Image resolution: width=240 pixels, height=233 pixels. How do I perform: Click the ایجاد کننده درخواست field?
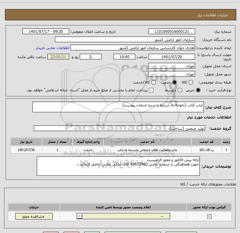(x=133, y=48)
